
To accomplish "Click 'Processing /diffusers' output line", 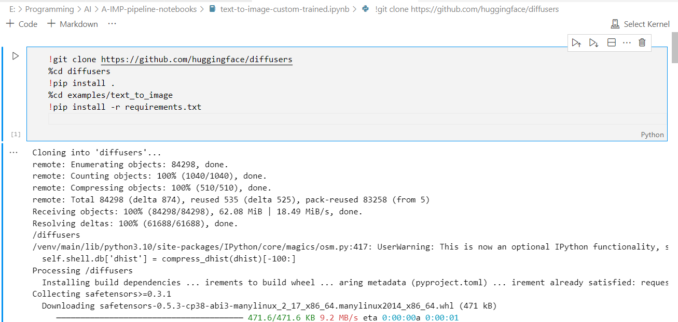I will tap(82, 271).
